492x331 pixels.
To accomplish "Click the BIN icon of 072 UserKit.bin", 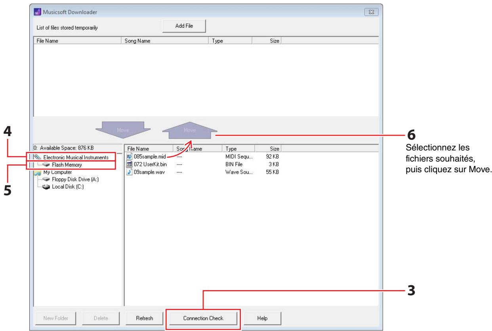I will [130, 164].
